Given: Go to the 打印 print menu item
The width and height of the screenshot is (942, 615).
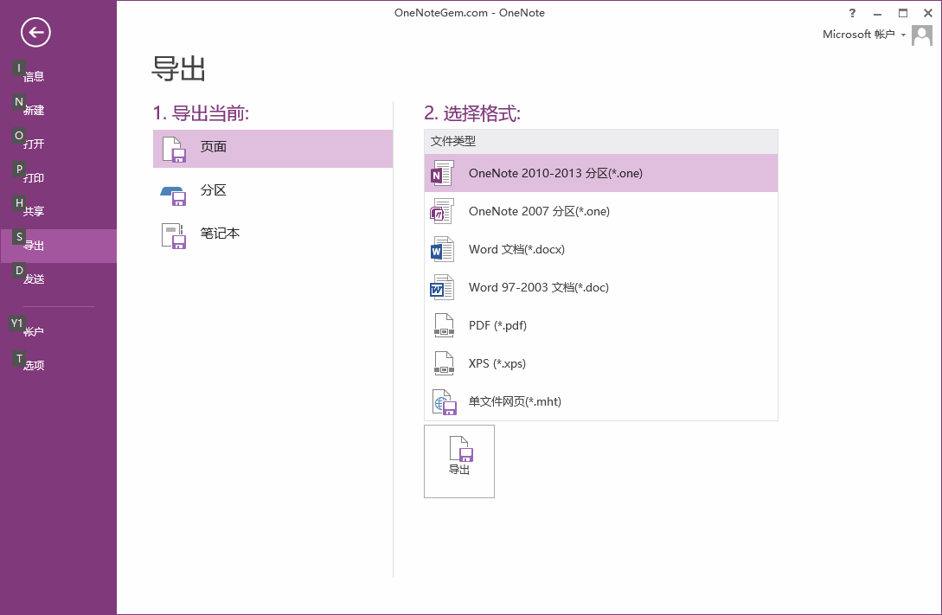Looking at the screenshot, I should click(35, 177).
